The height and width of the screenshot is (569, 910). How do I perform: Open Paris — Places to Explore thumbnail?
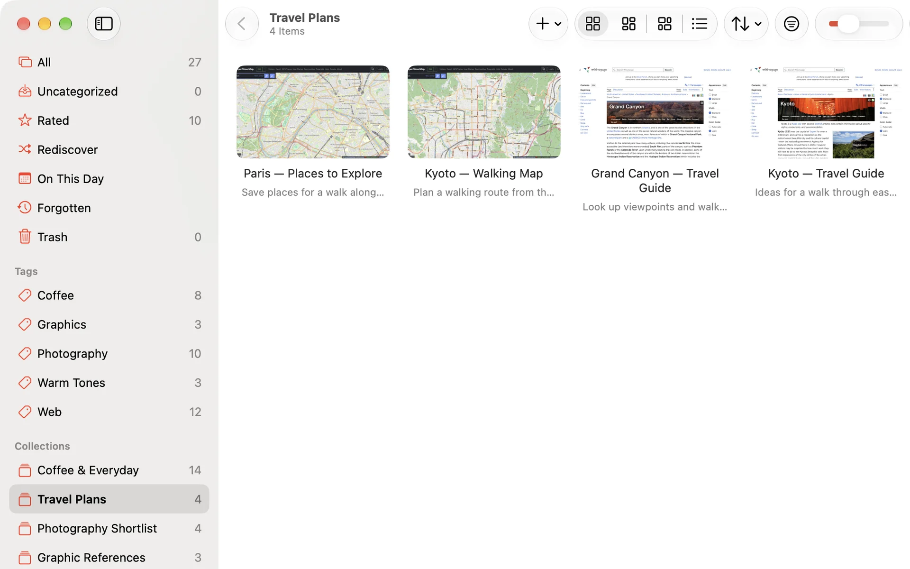click(x=313, y=112)
